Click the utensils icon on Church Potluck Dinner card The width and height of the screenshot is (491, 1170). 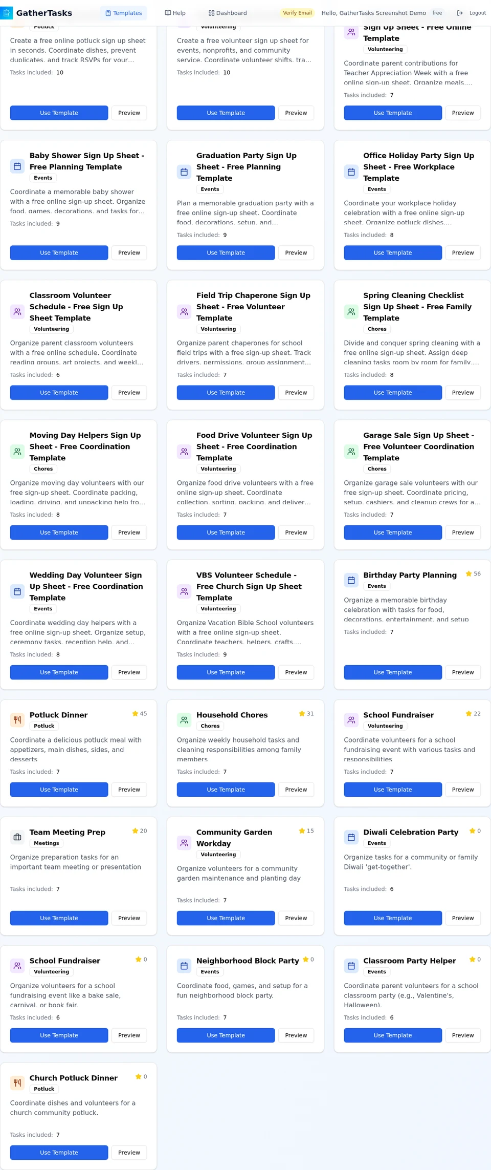(x=17, y=1083)
